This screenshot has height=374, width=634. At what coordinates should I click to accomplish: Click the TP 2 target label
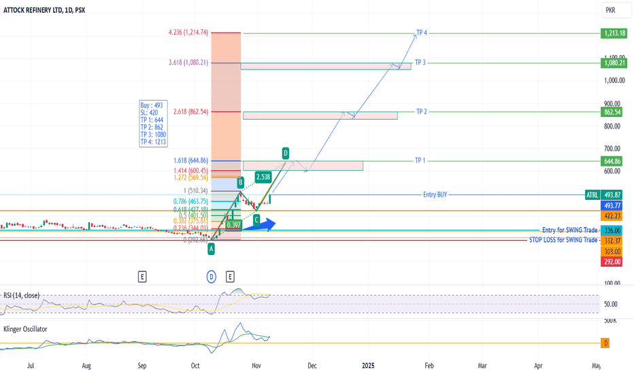point(422,112)
